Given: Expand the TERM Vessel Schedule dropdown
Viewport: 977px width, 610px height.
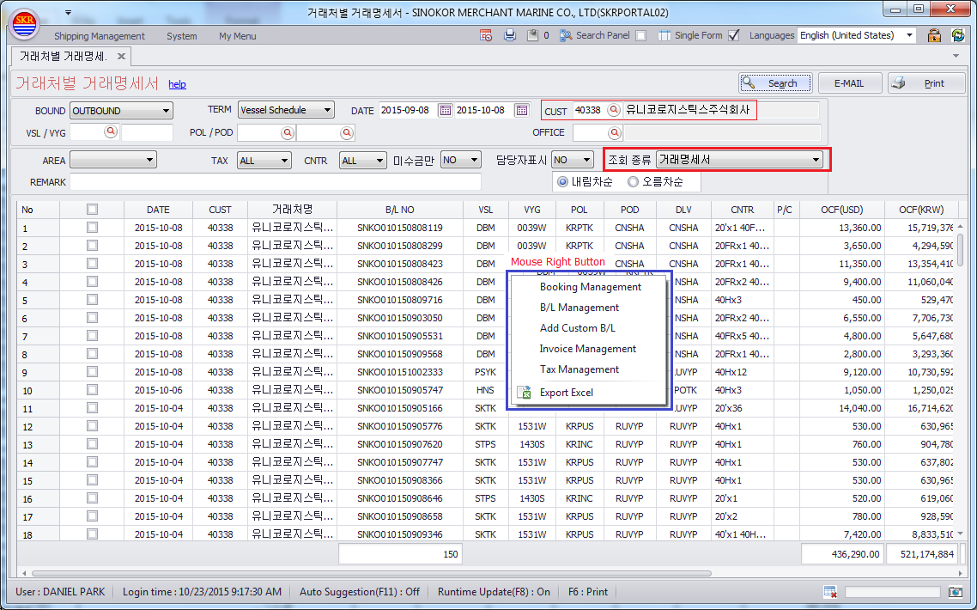Looking at the screenshot, I should [286, 111].
